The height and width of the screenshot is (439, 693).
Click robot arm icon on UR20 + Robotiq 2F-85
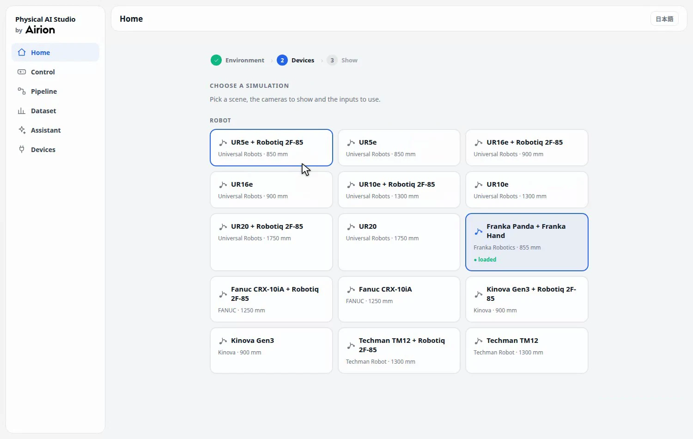point(223,227)
